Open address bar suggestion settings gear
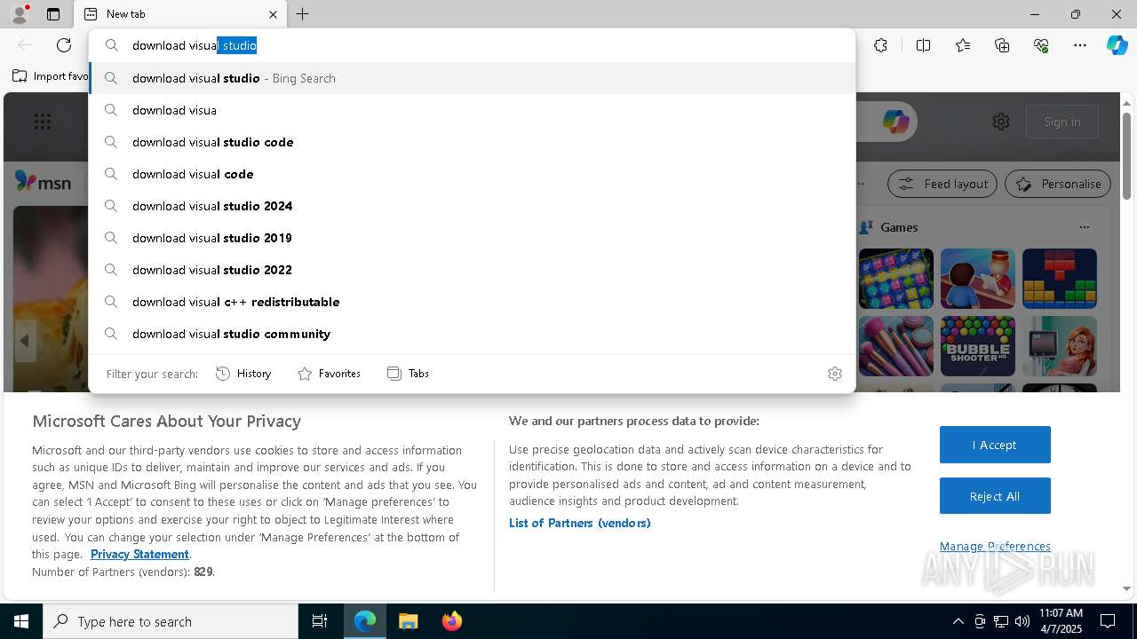Viewport: 1137px width, 639px height. pos(834,374)
